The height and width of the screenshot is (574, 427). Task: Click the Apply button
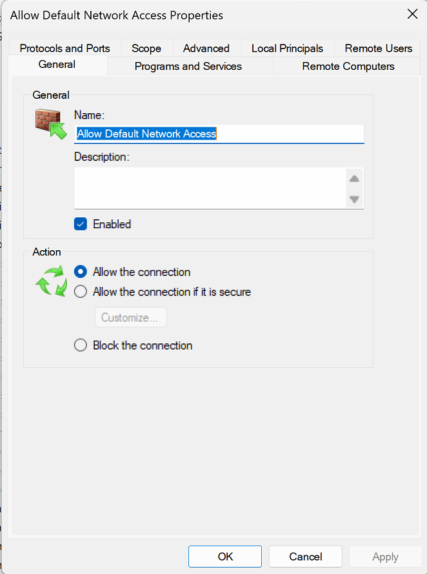pos(385,557)
